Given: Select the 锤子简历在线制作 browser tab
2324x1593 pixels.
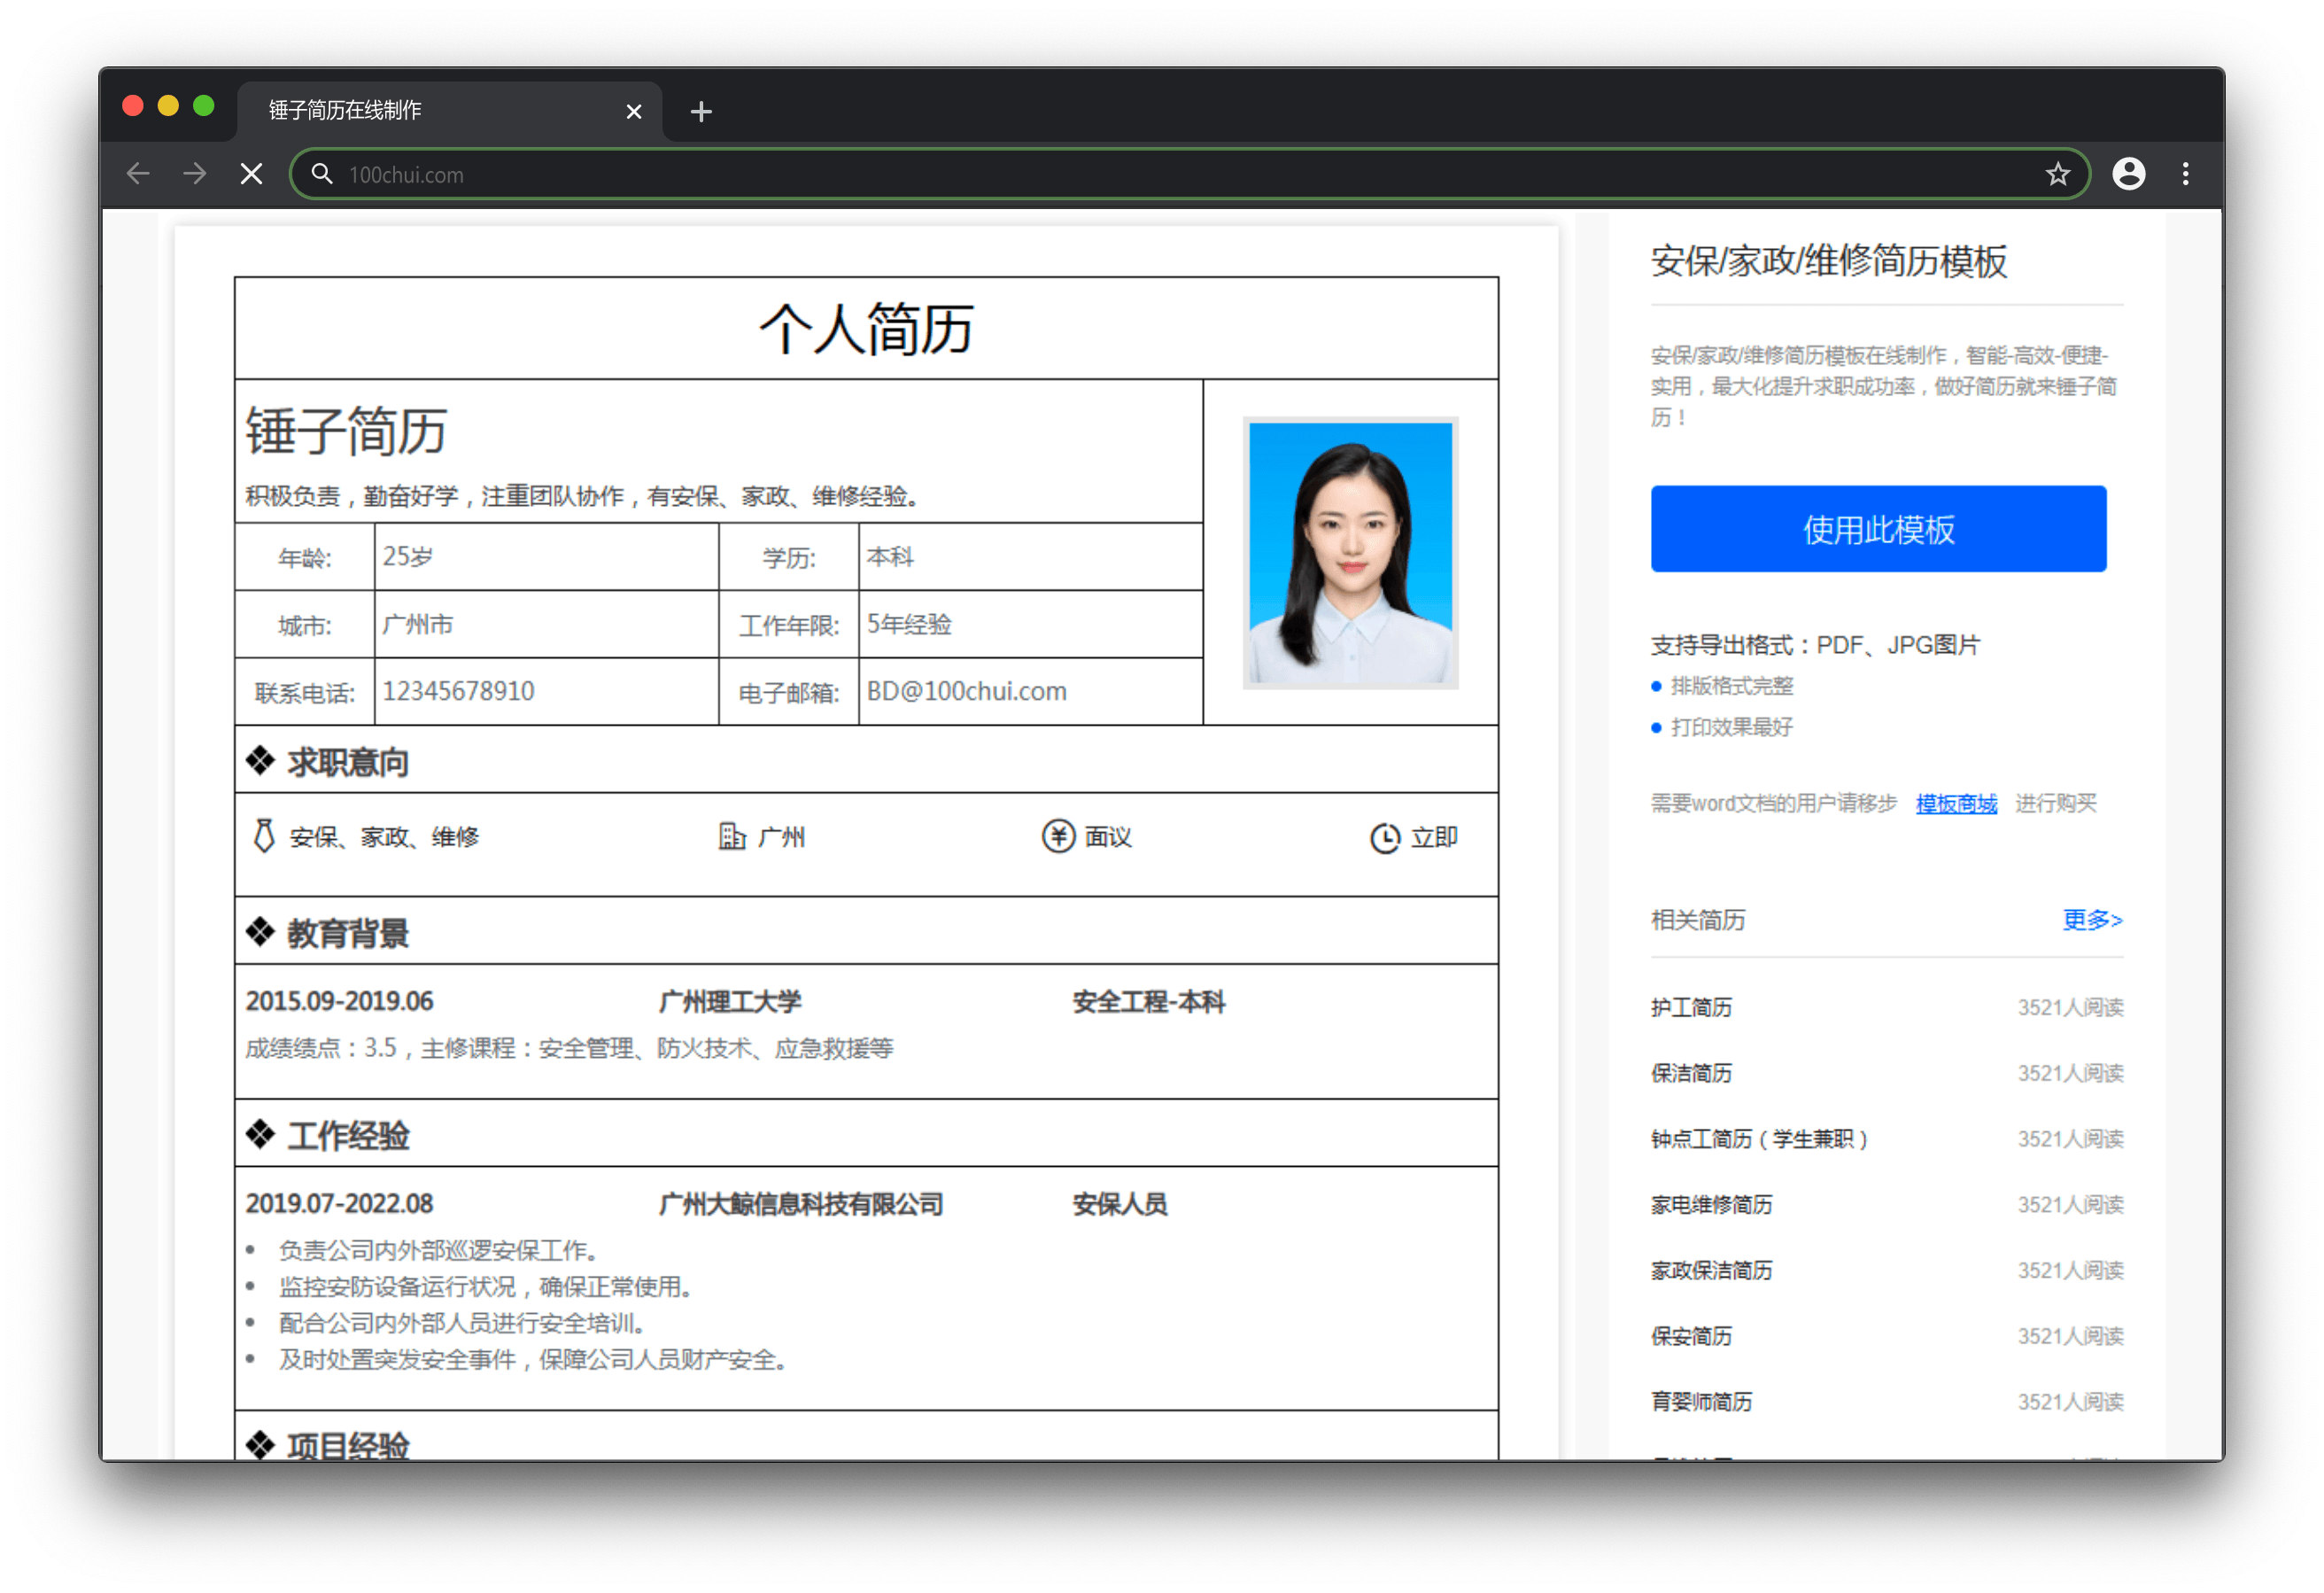Looking at the screenshot, I should click(448, 110).
